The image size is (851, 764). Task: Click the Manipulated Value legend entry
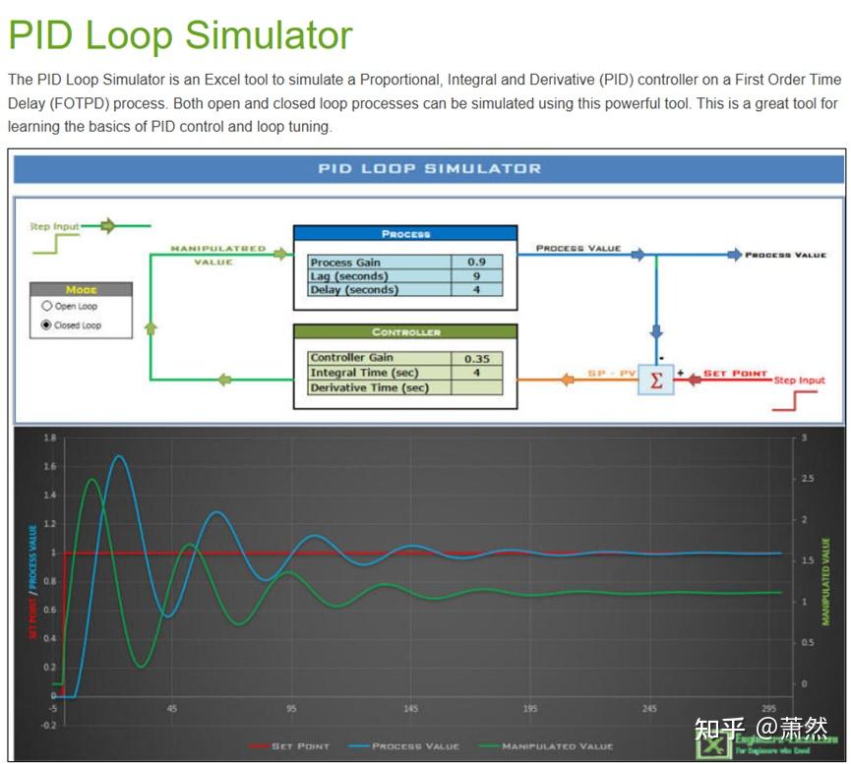point(545,746)
